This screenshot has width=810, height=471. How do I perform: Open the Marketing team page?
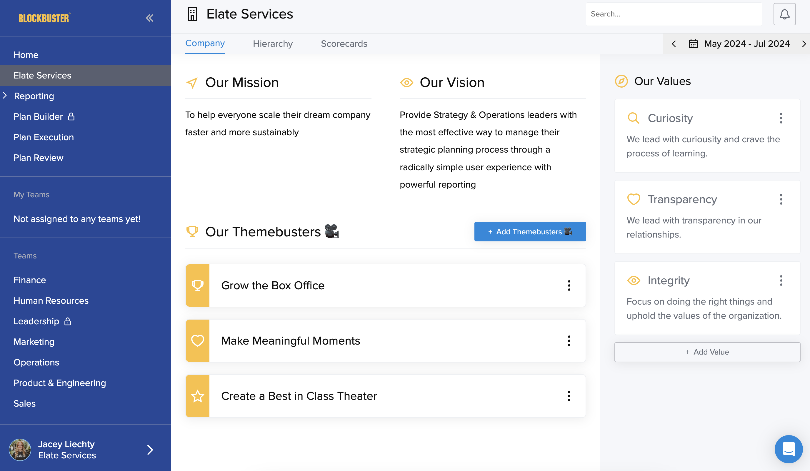[x=34, y=342]
